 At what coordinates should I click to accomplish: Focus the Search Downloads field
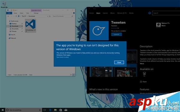click(63, 16)
